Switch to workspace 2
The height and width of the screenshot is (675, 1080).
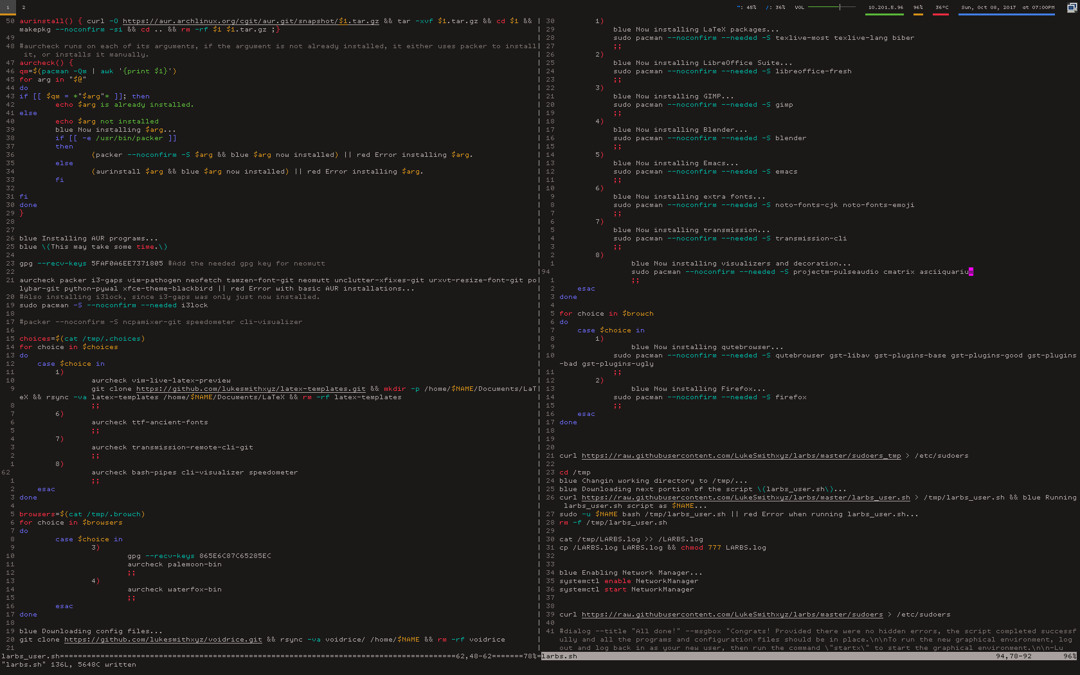pos(24,8)
